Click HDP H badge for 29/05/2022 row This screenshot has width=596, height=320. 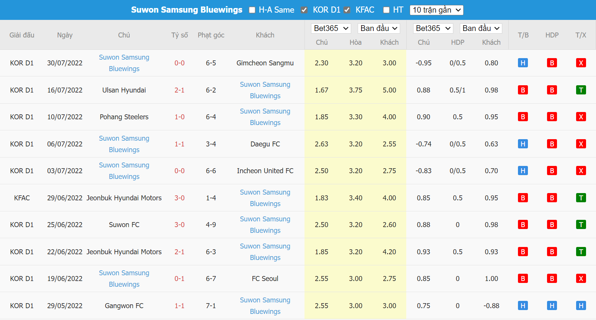[552, 305]
